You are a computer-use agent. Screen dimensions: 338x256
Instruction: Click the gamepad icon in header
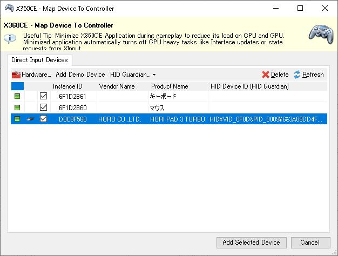click(321, 33)
